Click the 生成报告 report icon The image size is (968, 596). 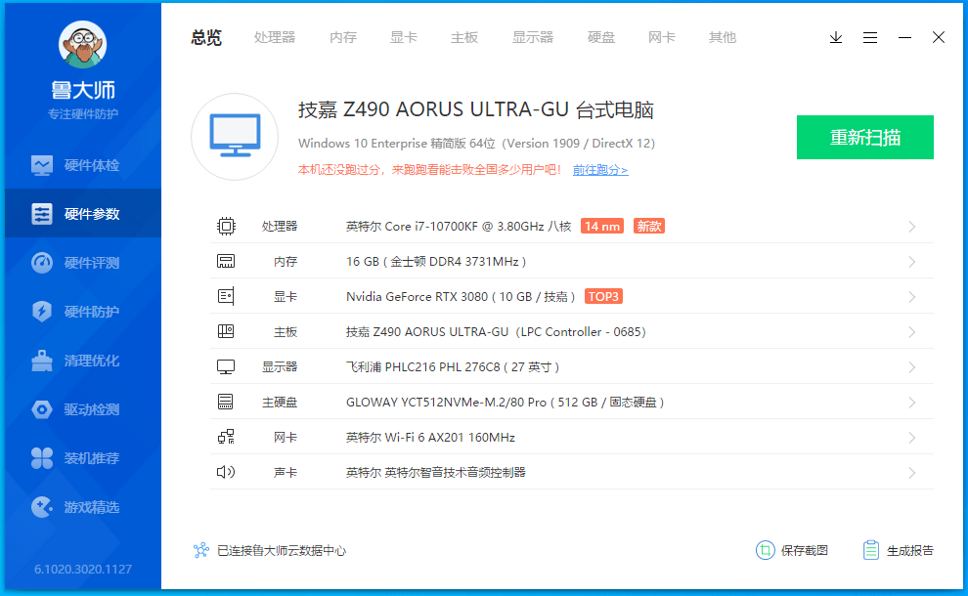870,550
